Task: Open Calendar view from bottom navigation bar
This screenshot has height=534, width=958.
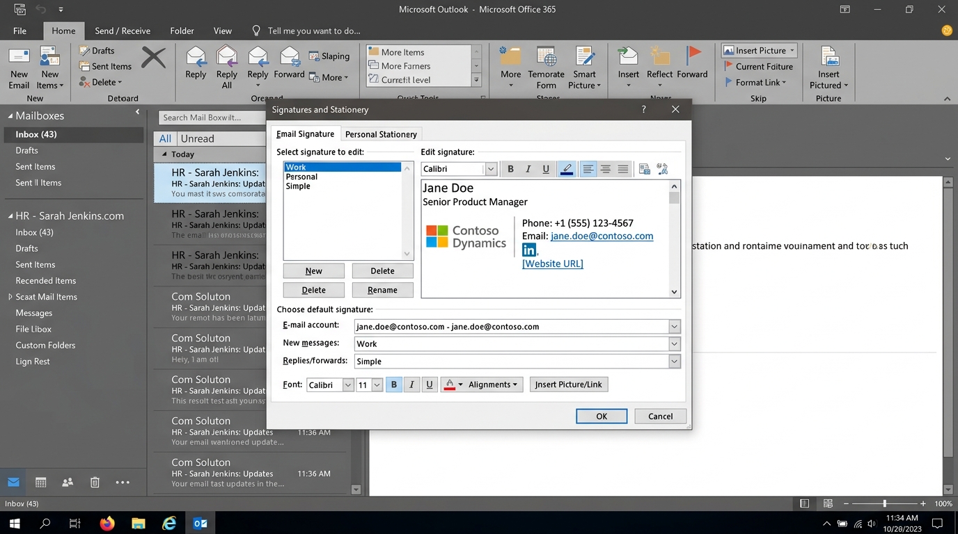Action: pyautogui.click(x=40, y=482)
